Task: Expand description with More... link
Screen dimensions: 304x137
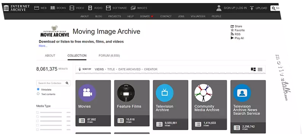Action: pos(43,46)
